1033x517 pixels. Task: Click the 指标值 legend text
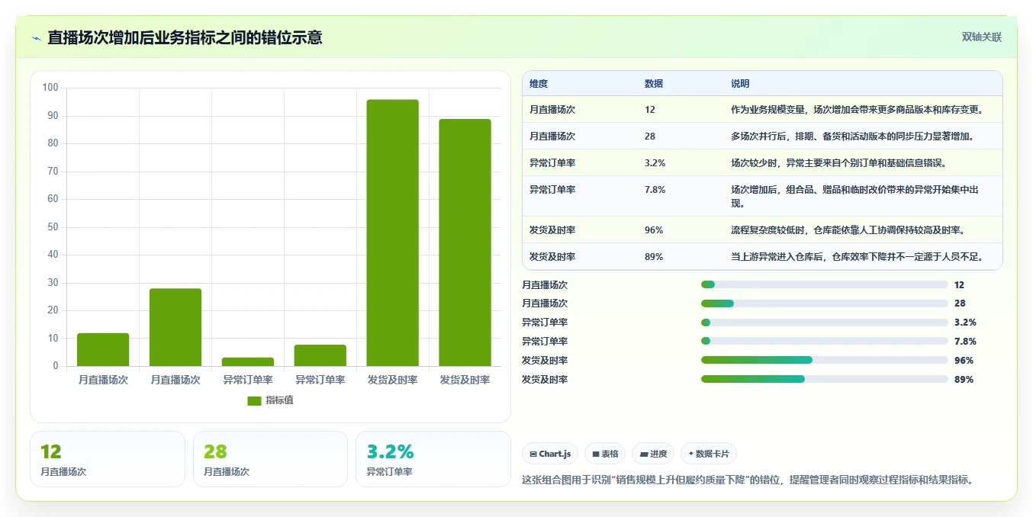pos(279,400)
